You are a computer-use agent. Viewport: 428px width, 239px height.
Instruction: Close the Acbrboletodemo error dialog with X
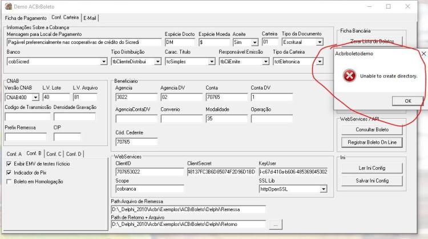tap(423, 54)
